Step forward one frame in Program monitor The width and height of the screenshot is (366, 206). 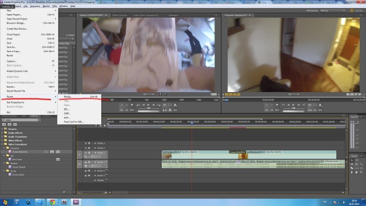(299, 105)
